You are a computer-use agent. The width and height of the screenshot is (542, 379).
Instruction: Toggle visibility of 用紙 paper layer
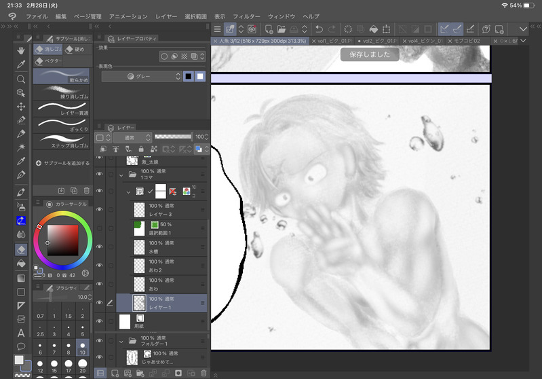pyautogui.click(x=100, y=321)
